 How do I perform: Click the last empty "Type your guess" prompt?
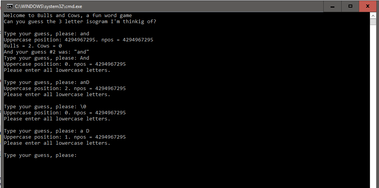tap(40, 155)
